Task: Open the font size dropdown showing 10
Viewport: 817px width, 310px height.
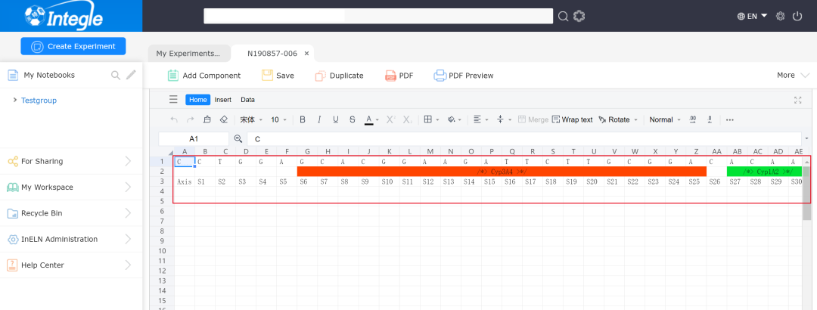Action: (x=278, y=119)
